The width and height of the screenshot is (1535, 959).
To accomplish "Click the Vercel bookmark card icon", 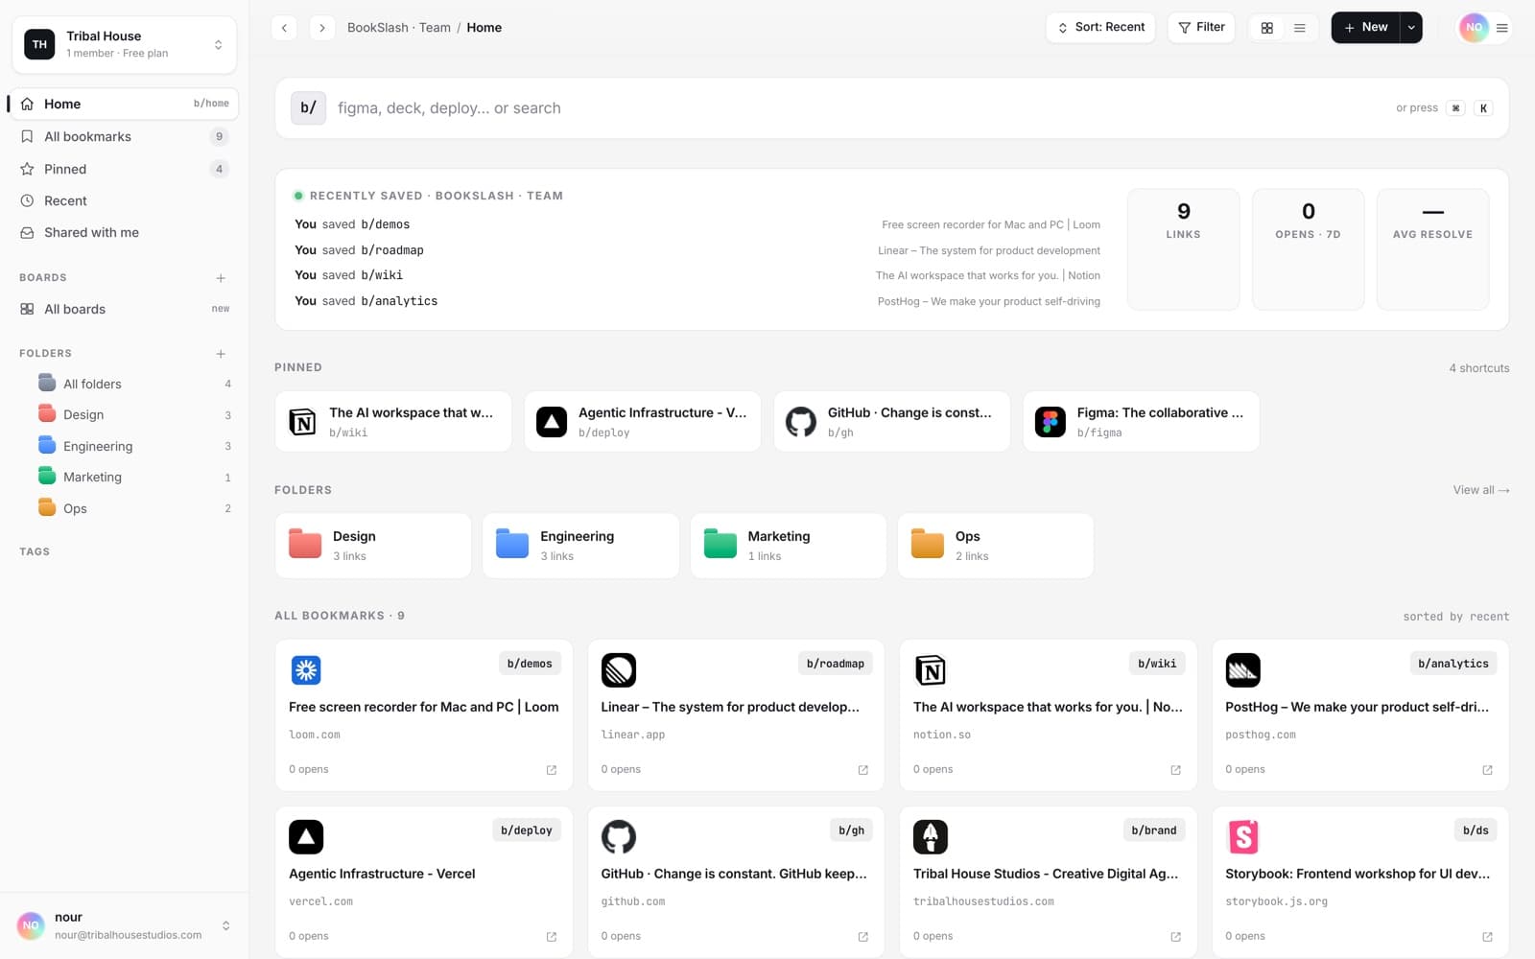I will point(306,837).
